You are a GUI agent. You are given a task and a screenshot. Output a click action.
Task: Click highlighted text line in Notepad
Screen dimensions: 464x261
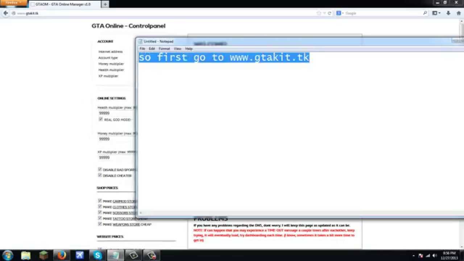coord(224,57)
